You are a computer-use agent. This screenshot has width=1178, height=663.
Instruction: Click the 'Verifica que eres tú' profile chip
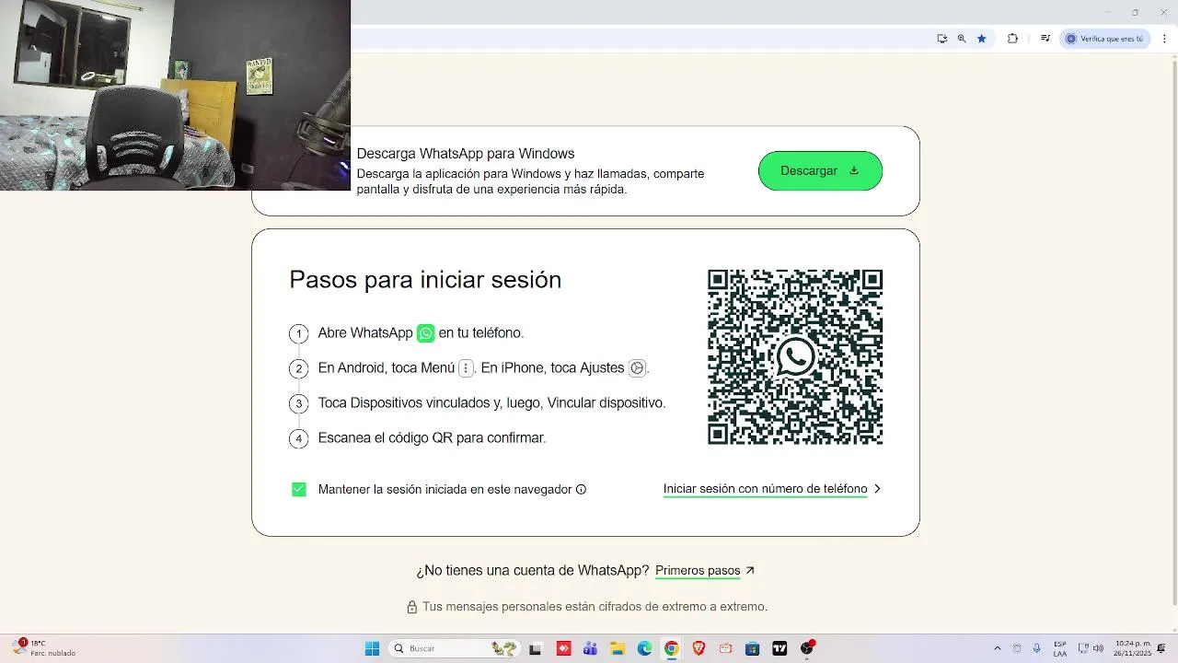[x=1104, y=39]
